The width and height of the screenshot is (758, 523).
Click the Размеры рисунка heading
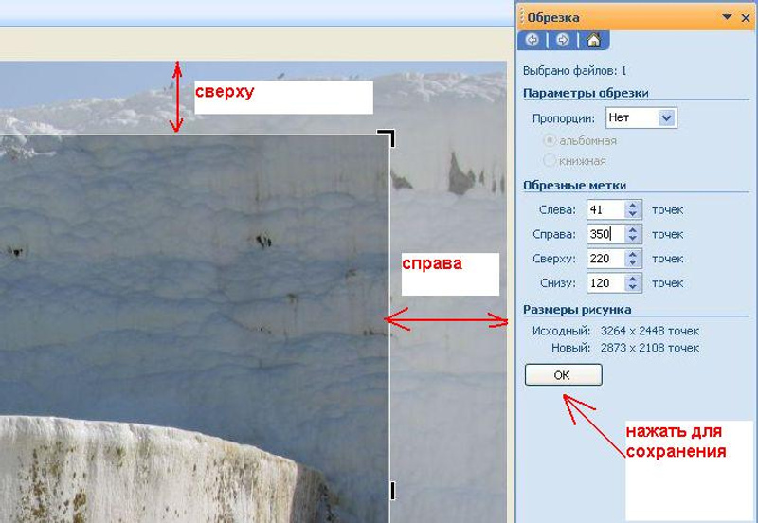[x=577, y=310]
